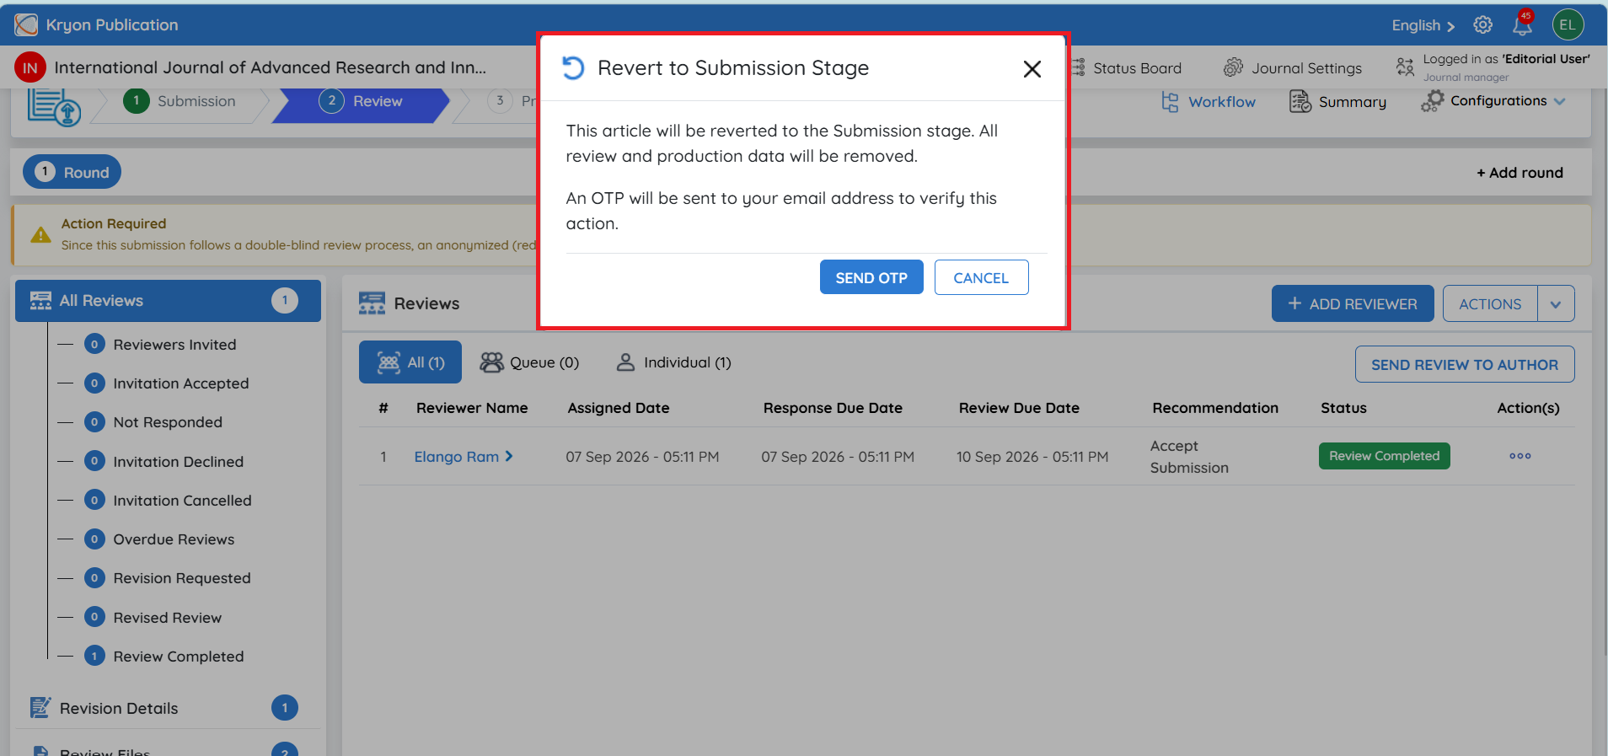Image resolution: width=1608 pixels, height=756 pixels.
Task: Click the Journal Settings gear icon
Action: (1233, 67)
